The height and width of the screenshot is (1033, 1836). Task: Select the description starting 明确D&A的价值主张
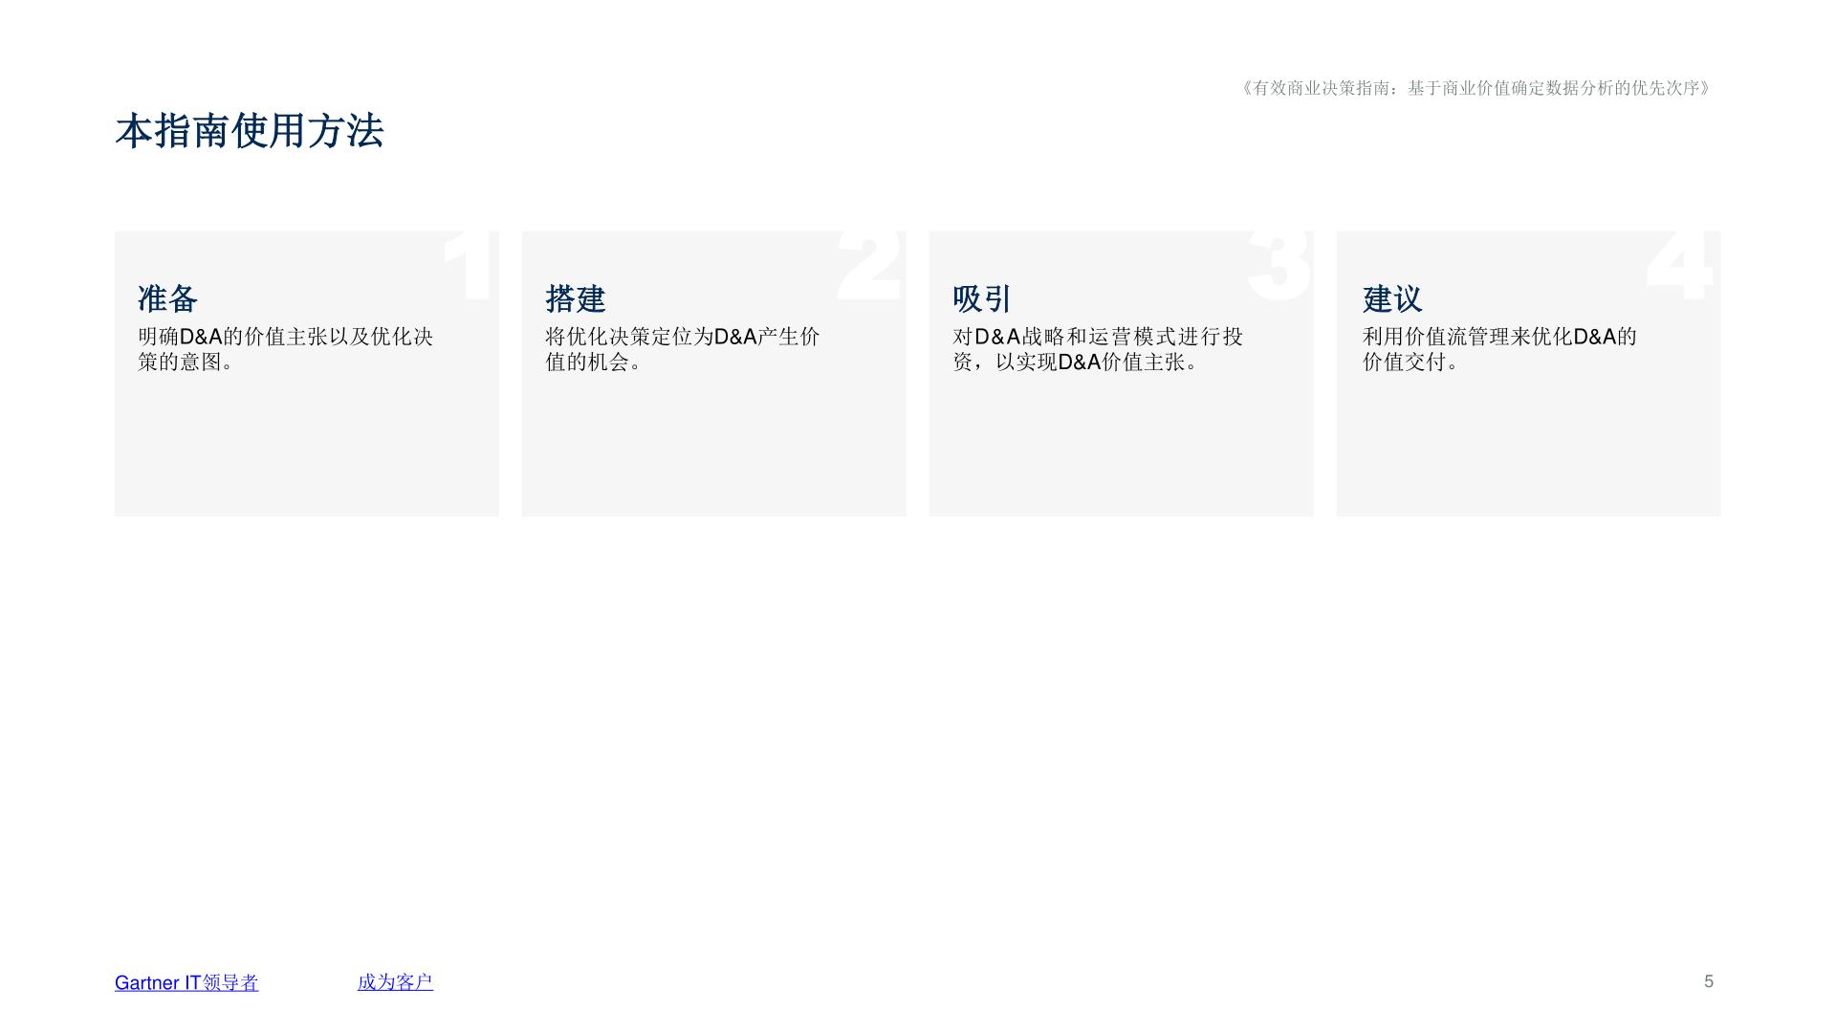[286, 349]
